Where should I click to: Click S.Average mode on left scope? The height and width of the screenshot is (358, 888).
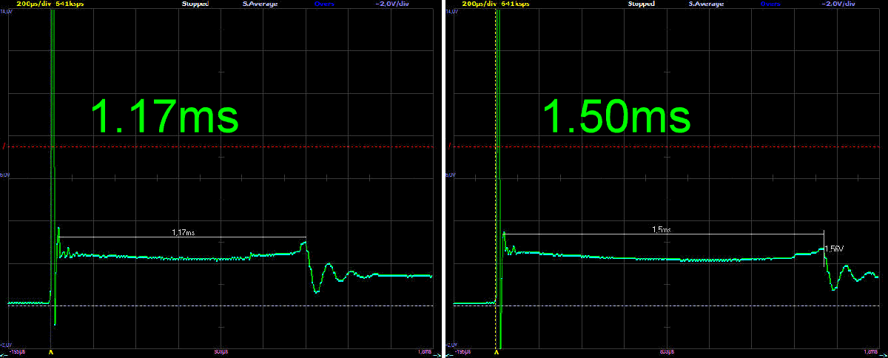(x=260, y=4)
